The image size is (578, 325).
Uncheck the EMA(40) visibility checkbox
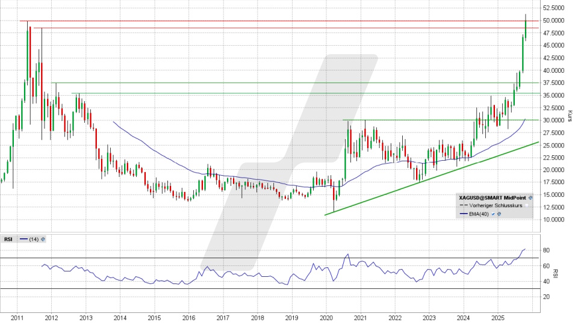point(493,214)
